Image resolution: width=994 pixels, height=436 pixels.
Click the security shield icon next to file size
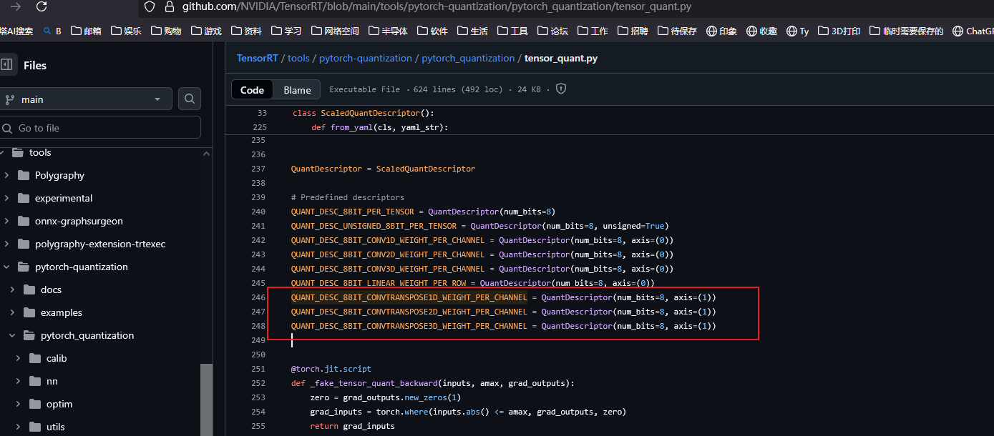click(561, 89)
